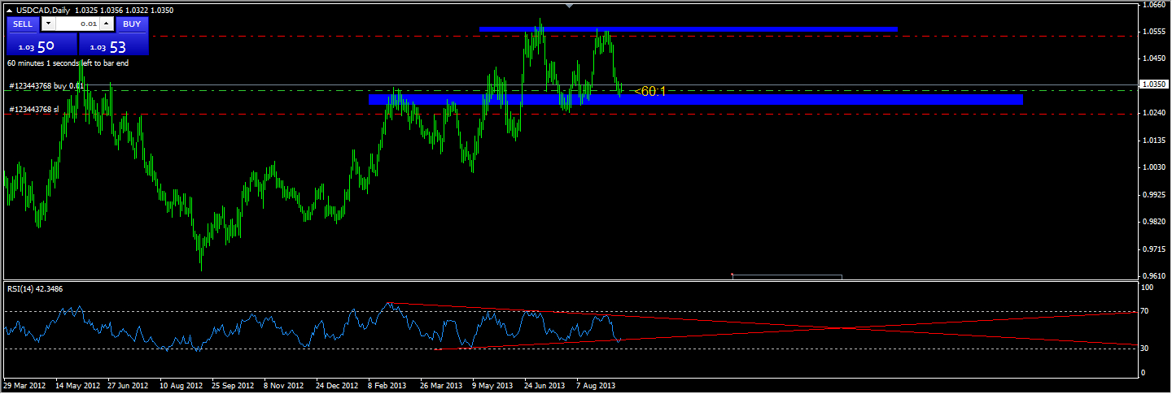This screenshot has height=394, width=1172.
Task: Click the 'USDCAD,Daily' chart title text
Action: click(43, 10)
